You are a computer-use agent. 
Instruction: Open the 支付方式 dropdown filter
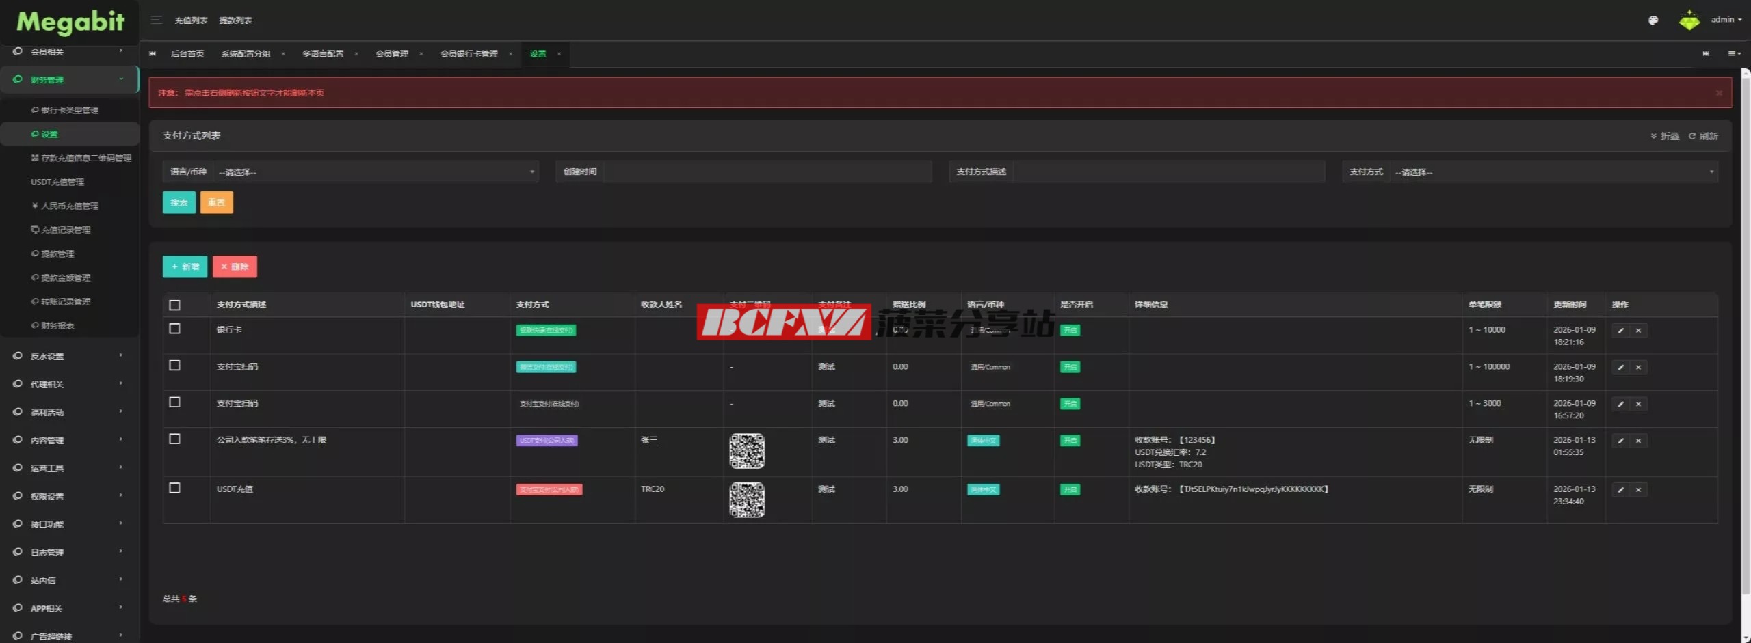coord(1553,172)
